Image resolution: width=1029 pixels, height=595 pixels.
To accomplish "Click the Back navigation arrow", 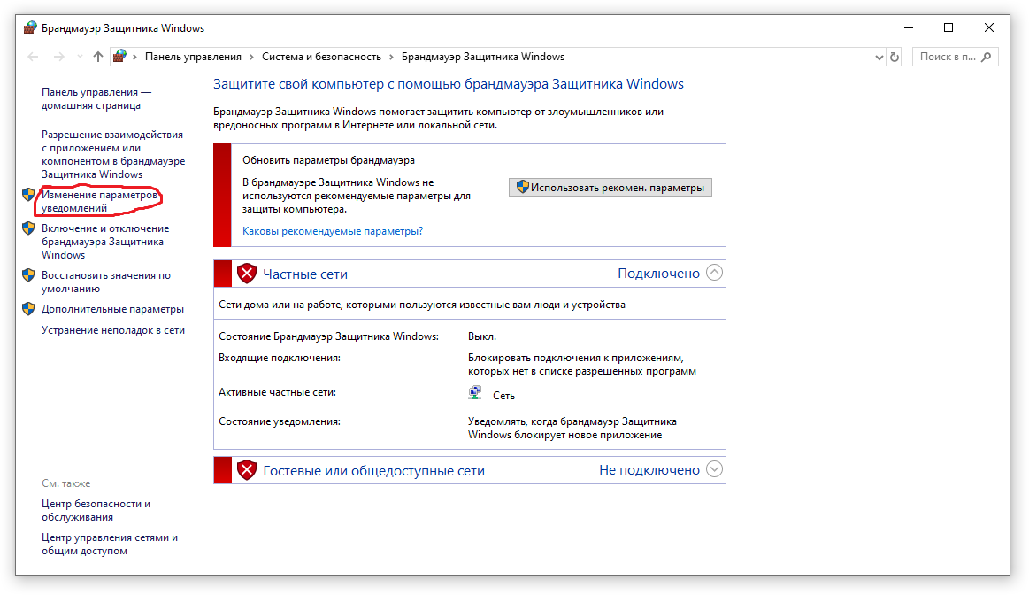I will tap(33, 58).
